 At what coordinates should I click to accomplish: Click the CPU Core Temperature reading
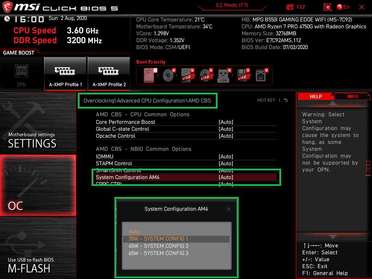click(x=170, y=20)
